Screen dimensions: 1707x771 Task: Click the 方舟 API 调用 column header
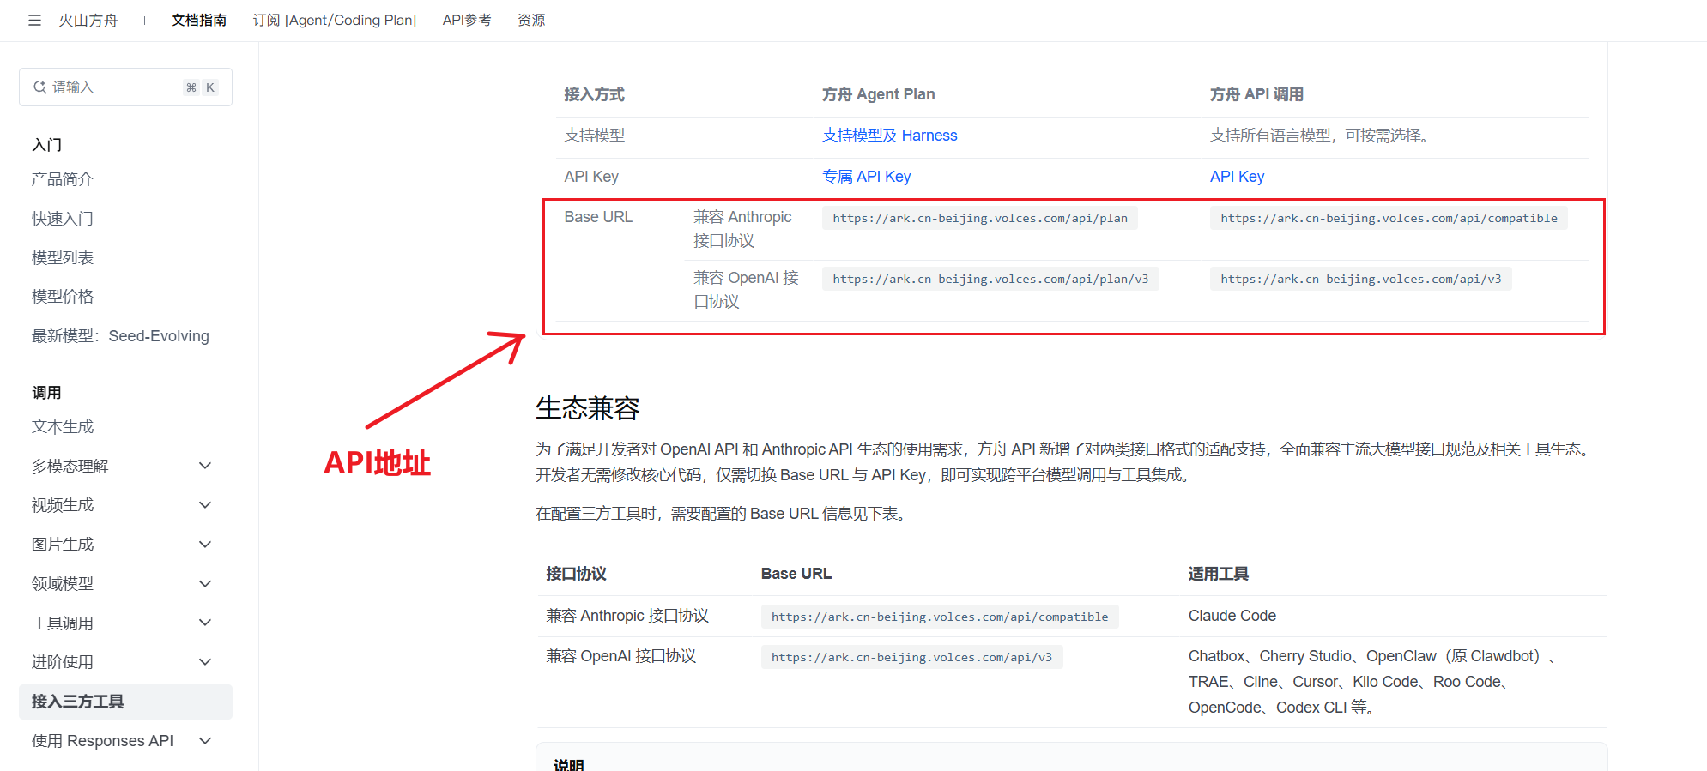click(x=1256, y=94)
